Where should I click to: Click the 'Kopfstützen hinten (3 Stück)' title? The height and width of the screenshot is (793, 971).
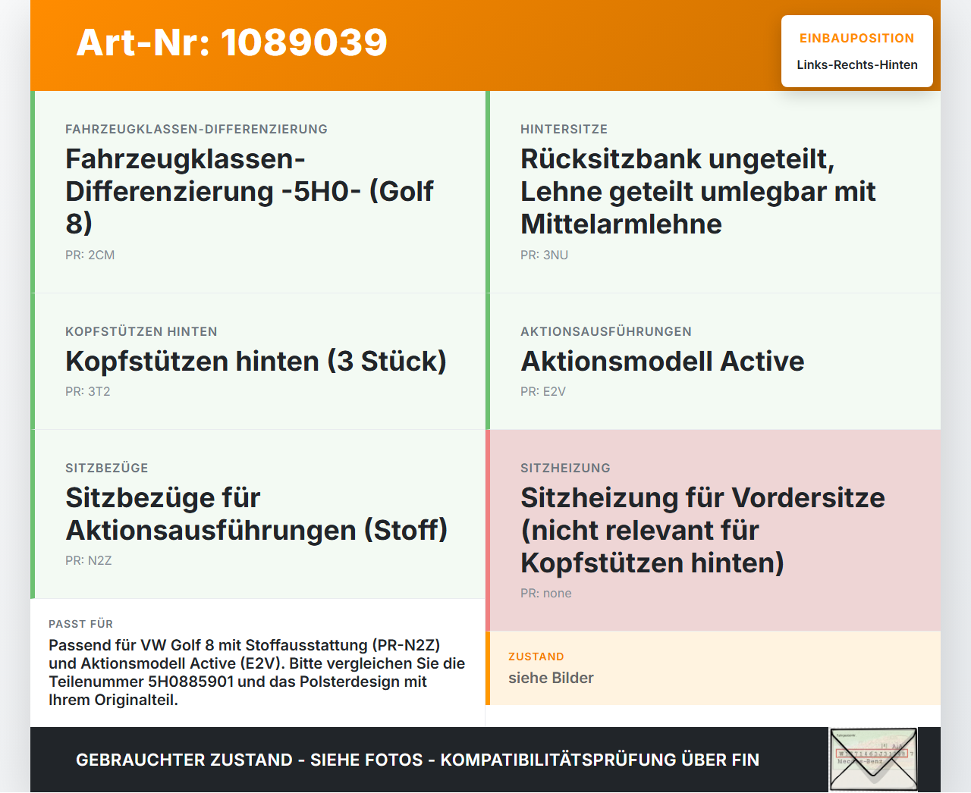tap(256, 362)
